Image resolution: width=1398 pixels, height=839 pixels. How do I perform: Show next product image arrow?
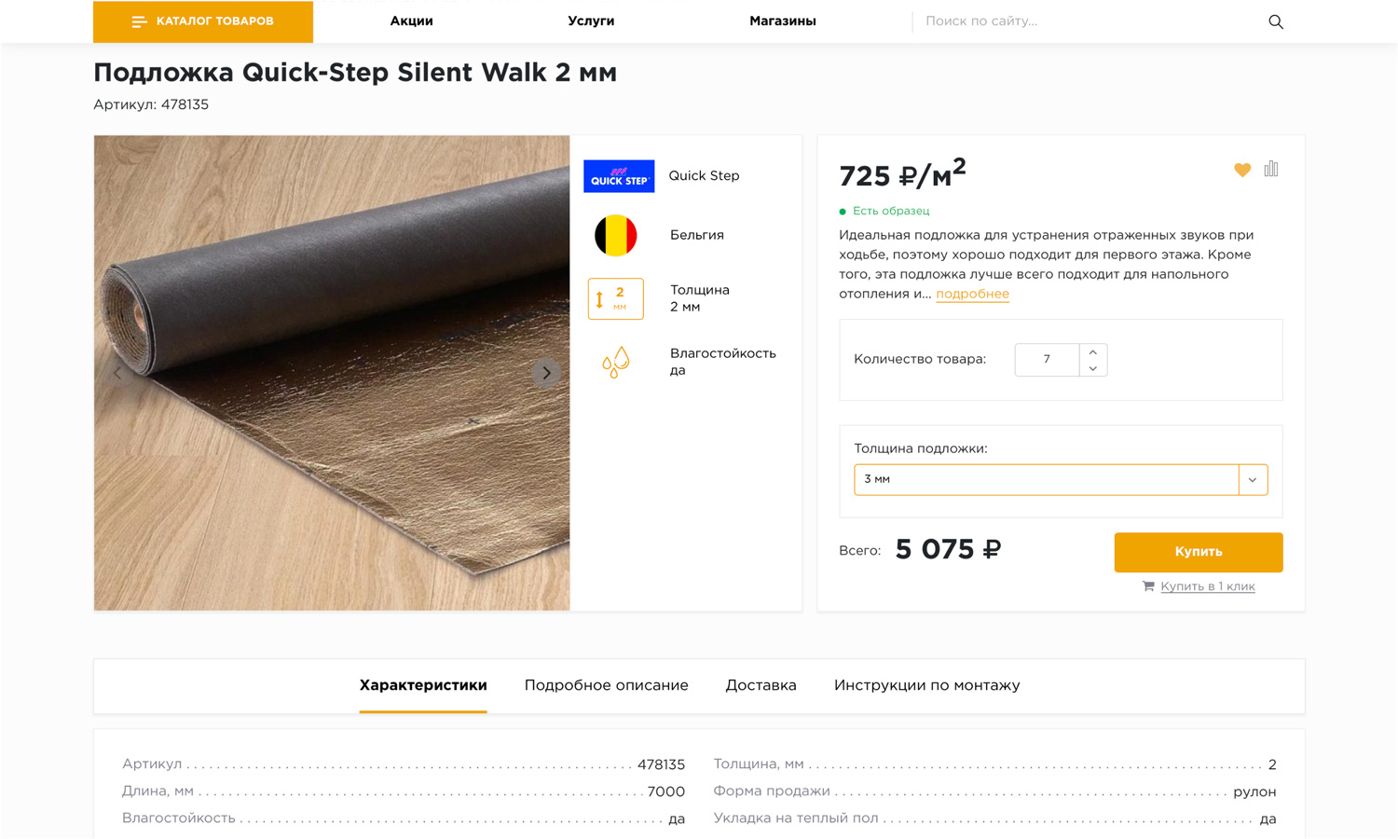pyautogui.click(x=546, y=373)
